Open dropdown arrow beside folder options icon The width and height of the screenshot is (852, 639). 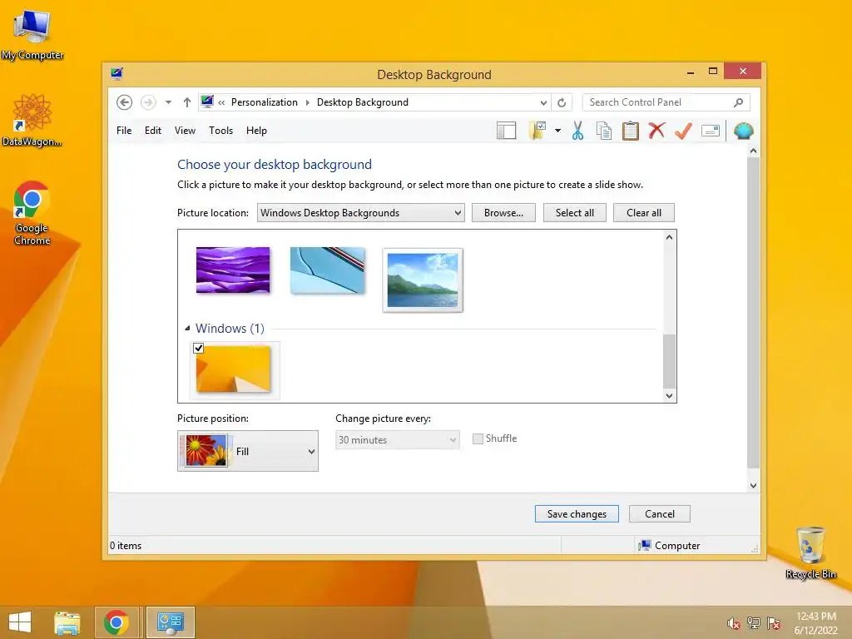557,131
